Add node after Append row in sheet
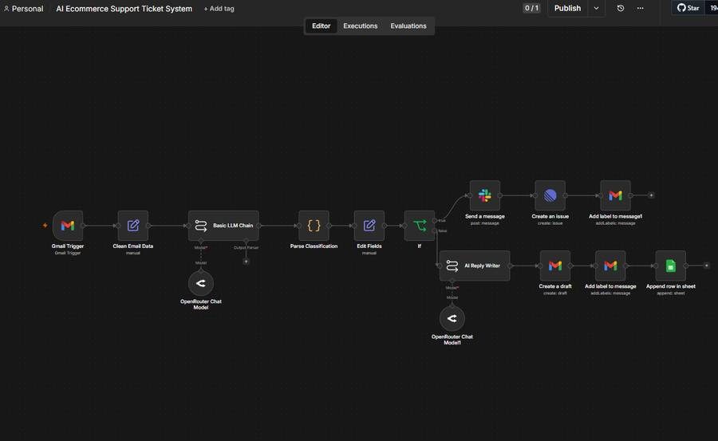The width and height of the screenshot is (718, 441). pyautogui.click(x=707, y=266)
